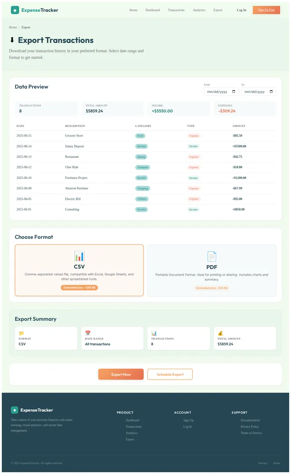The image size is (291, 474).
Task: Select the PDF format card
Action: point(212,271)
